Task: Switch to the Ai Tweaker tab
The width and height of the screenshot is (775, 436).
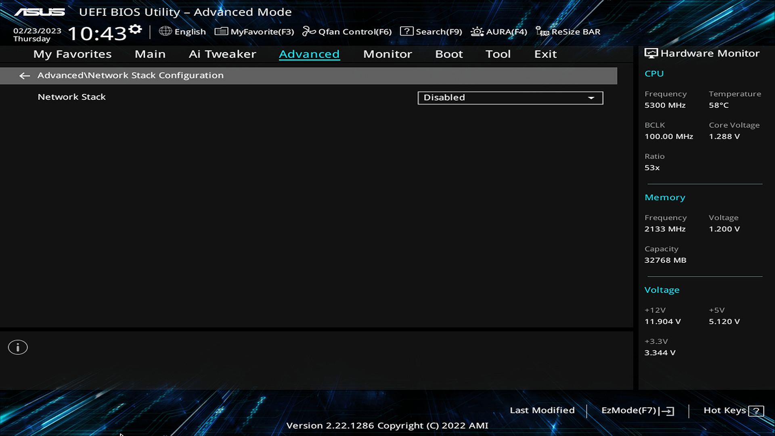Action: click(x=222, y=54)
